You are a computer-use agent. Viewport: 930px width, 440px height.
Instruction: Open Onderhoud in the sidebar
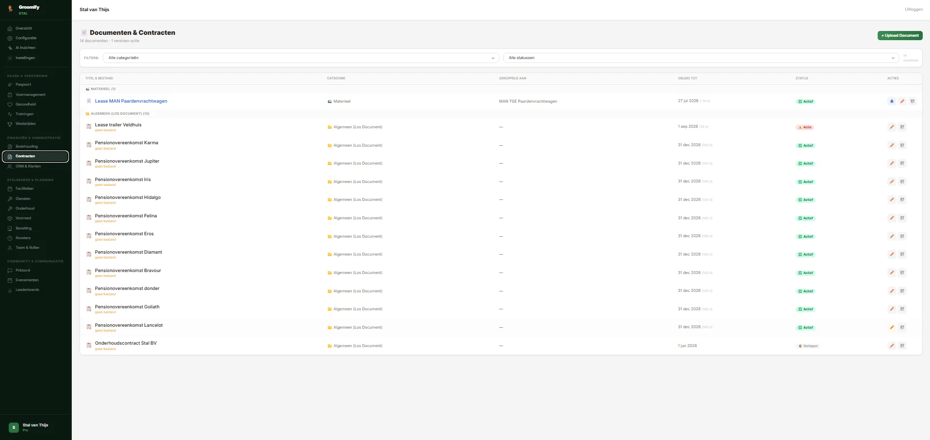coord(35,208)
